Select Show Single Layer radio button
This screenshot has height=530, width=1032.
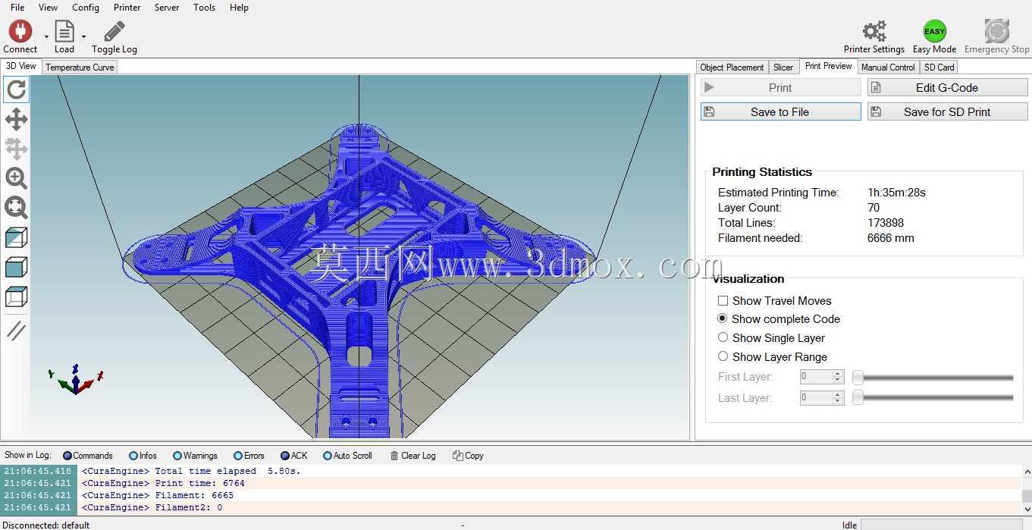click(x=723, y=337)
